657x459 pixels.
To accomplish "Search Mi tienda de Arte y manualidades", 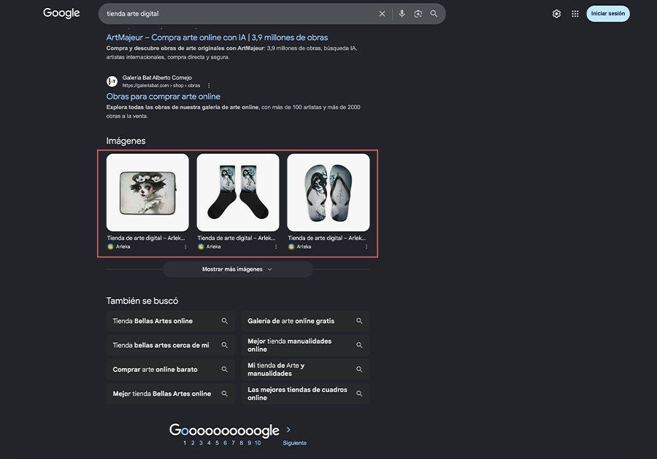I will pyautogui.click(x=305, y=369).
